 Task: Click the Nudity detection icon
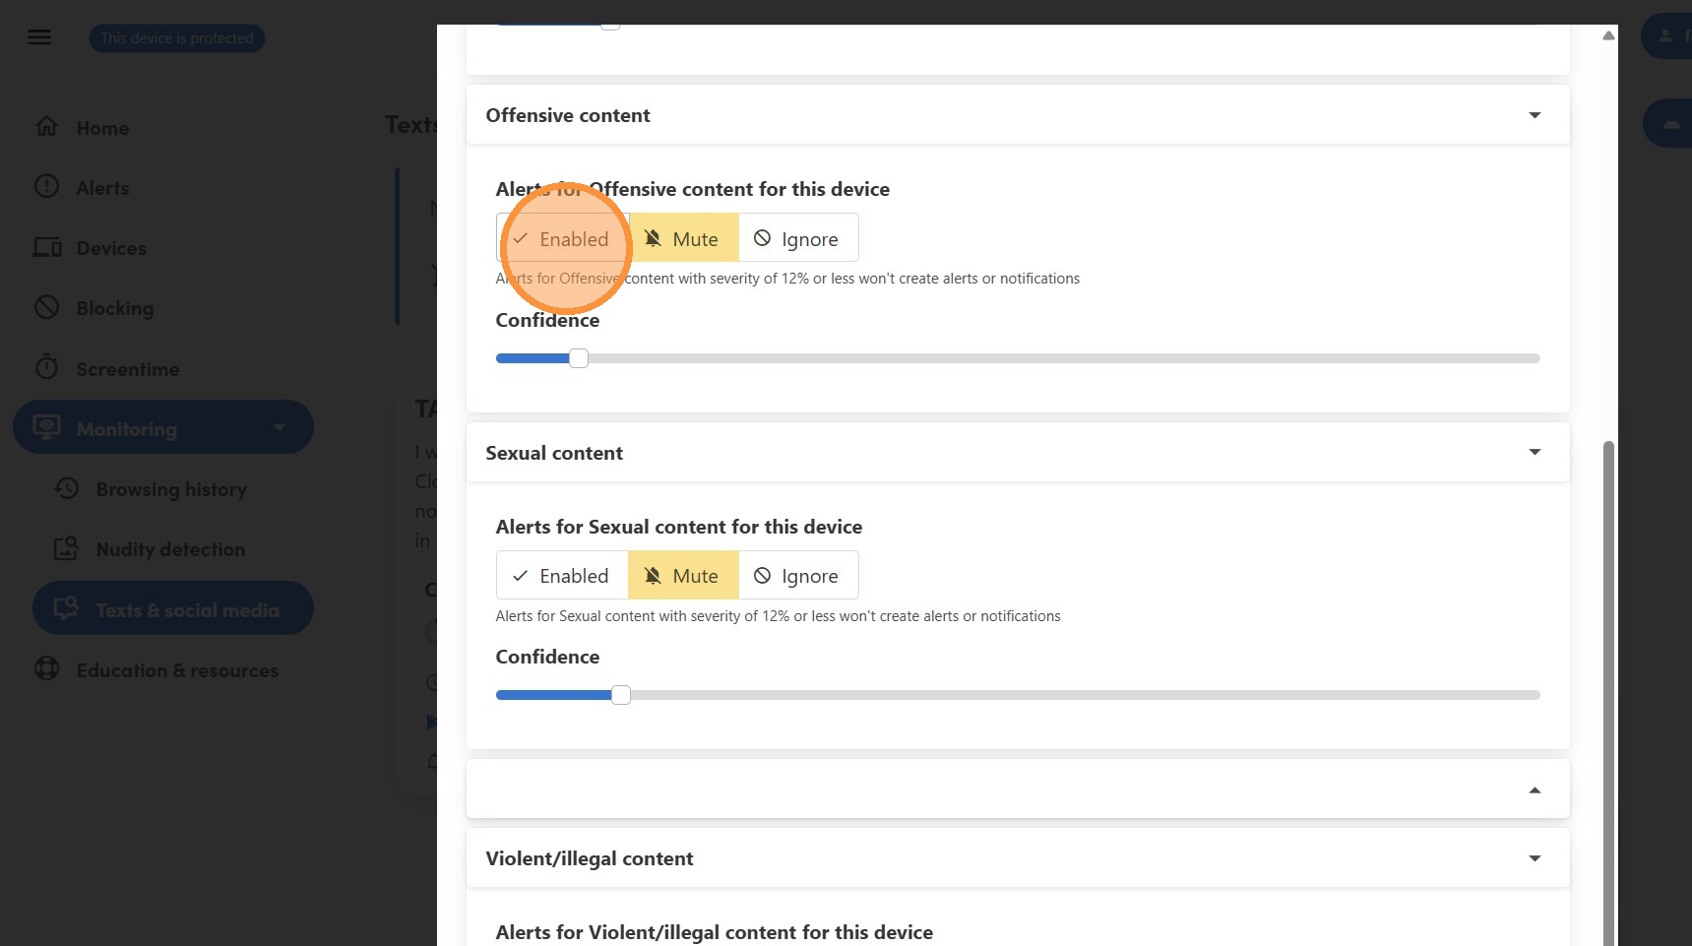(66, 548)
